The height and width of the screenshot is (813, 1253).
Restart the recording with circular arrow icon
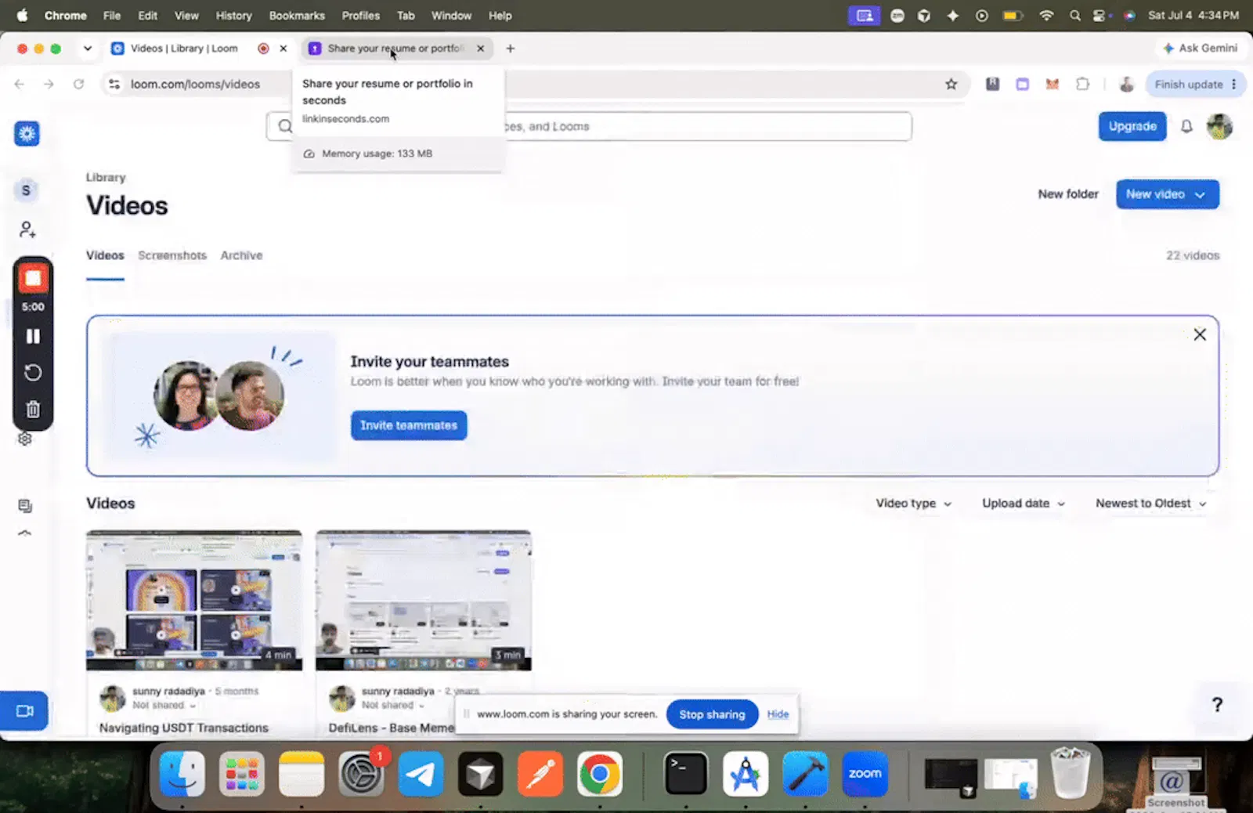pos(33,373)
